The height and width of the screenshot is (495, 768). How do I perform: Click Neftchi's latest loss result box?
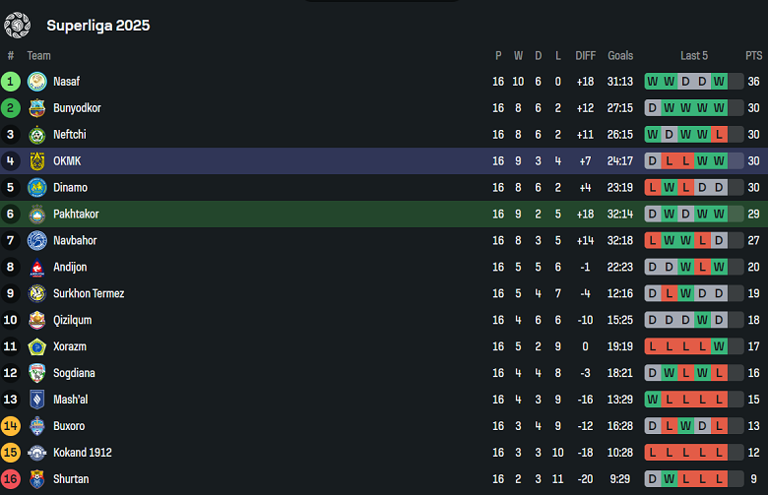719,135
